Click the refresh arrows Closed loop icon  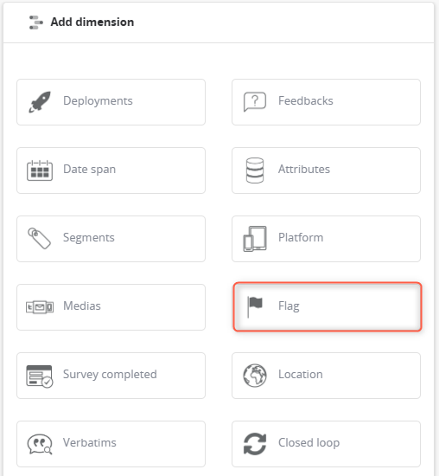click(255, 444)
